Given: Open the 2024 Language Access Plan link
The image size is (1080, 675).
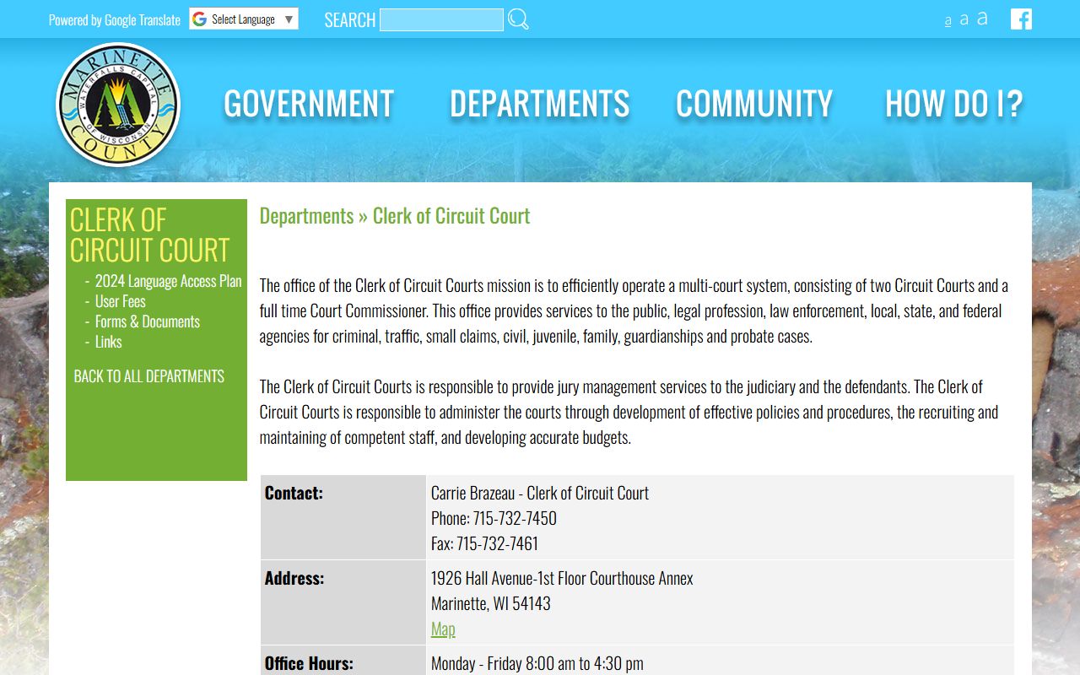Looking at the screenshot, I should click(x=168, y=281).
